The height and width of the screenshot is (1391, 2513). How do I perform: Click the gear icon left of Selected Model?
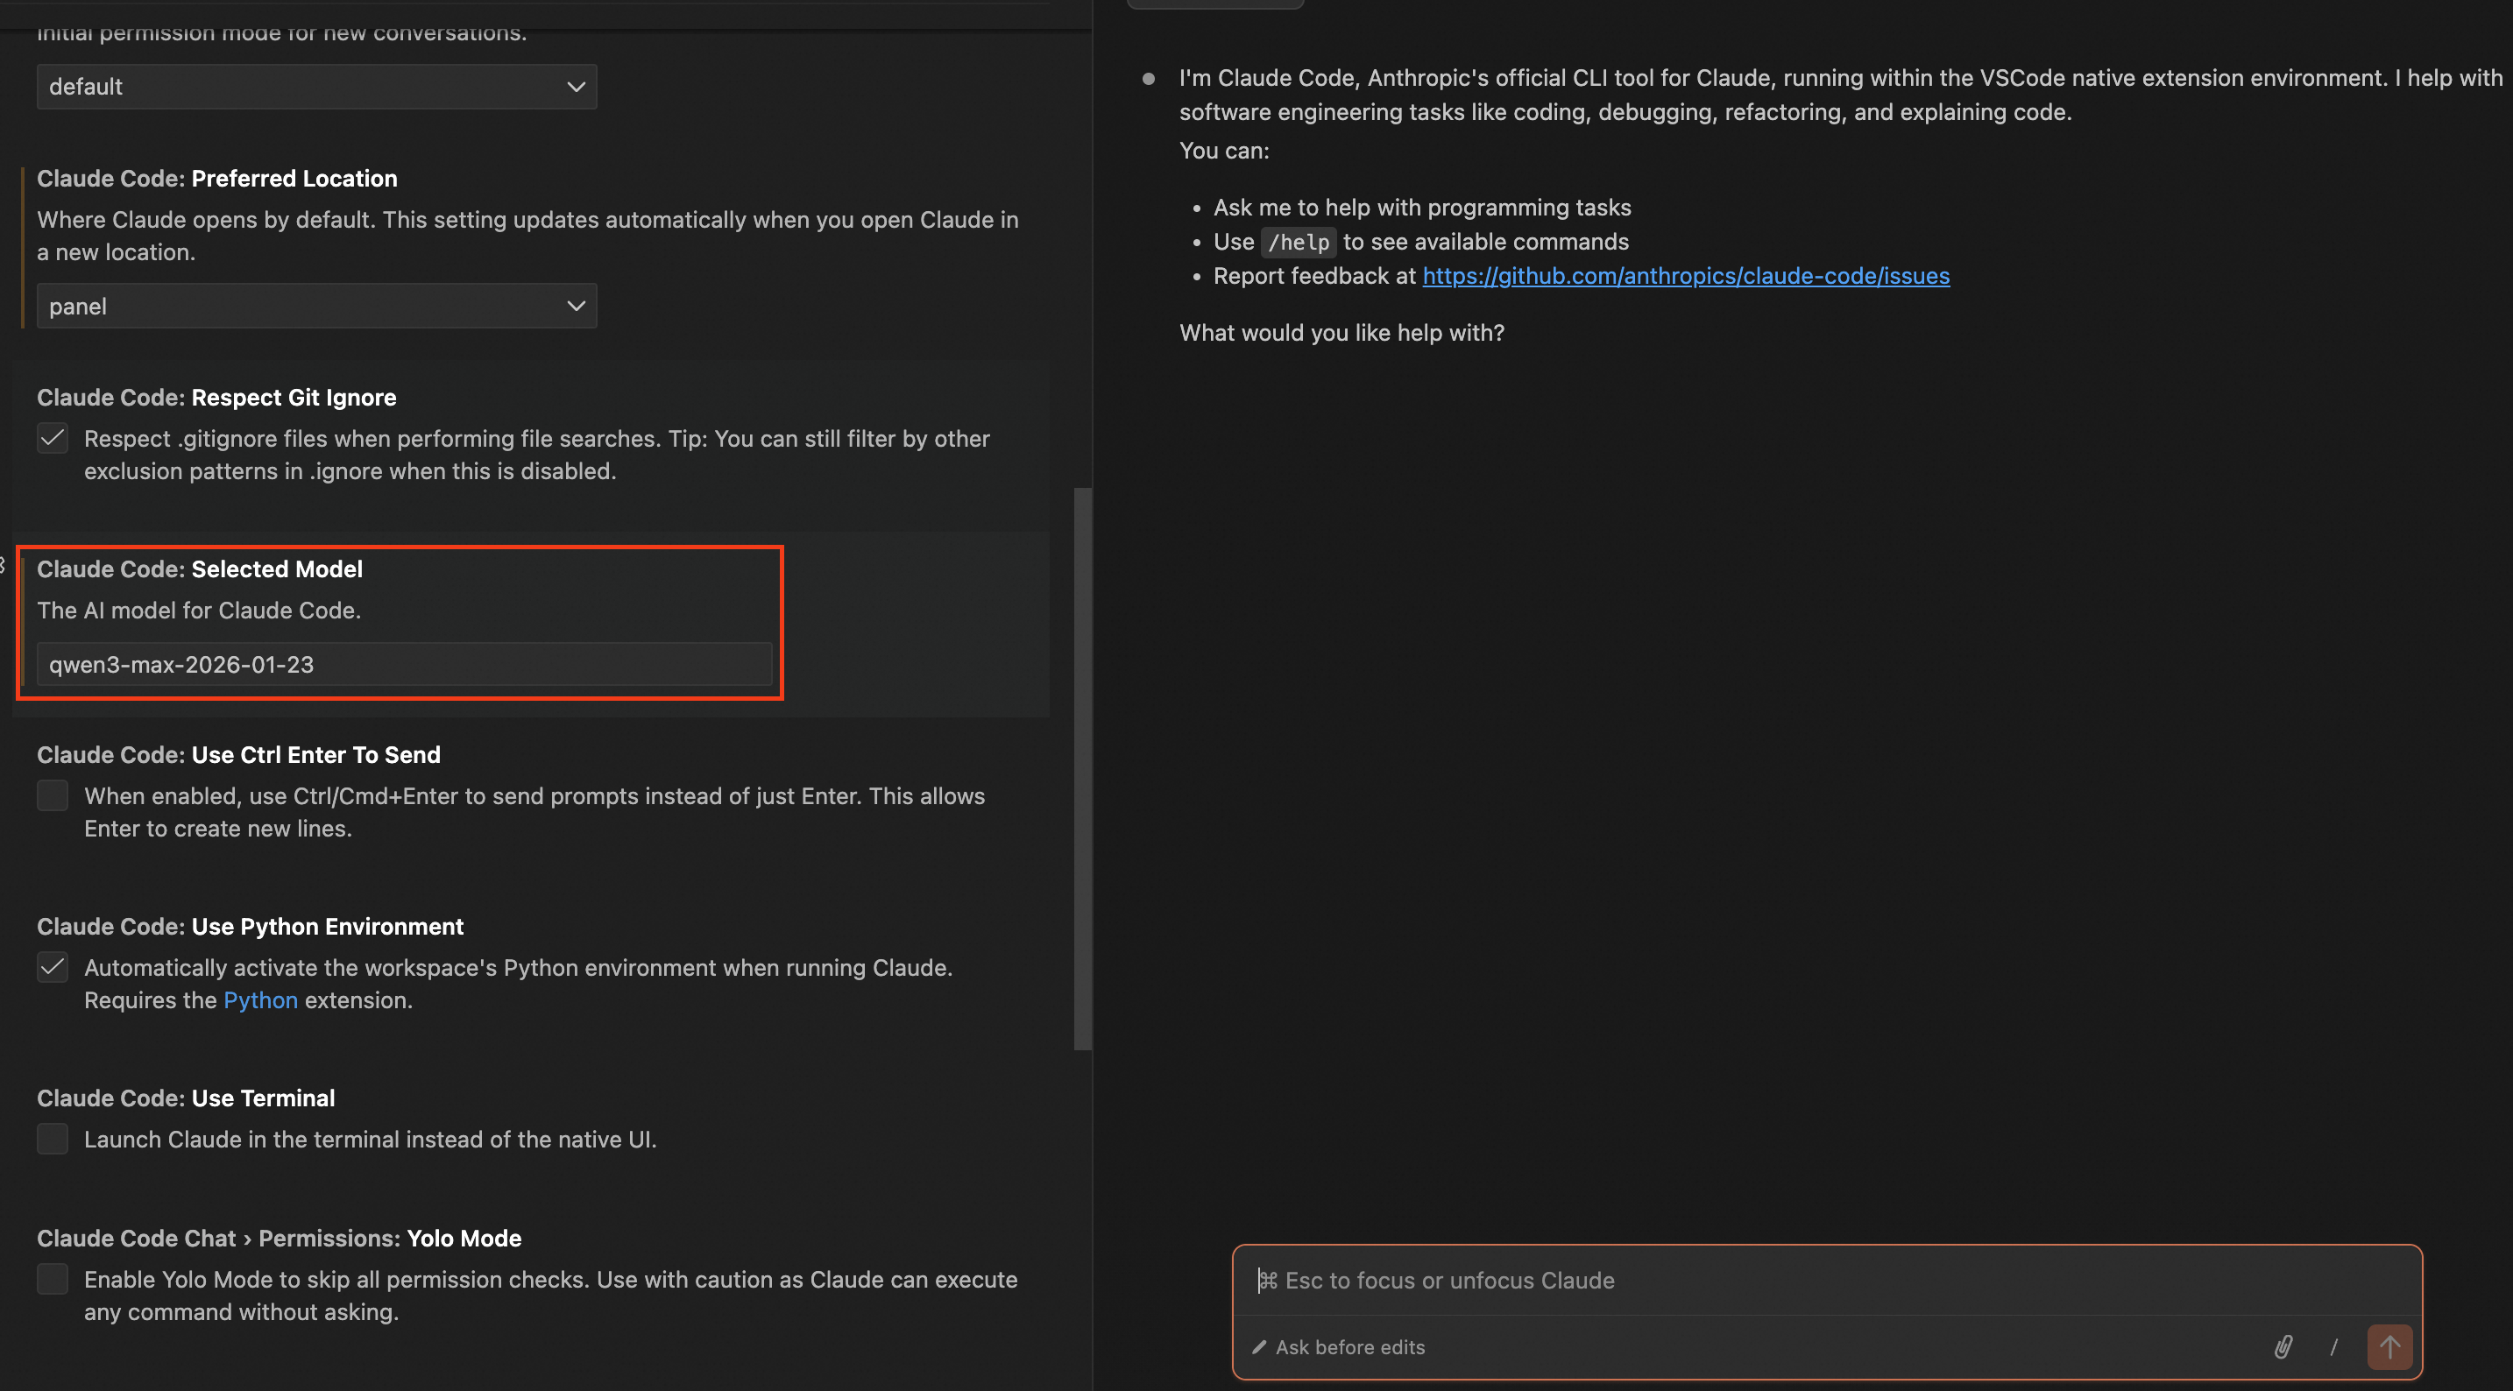pyautogui.click(x=3, y=565)
